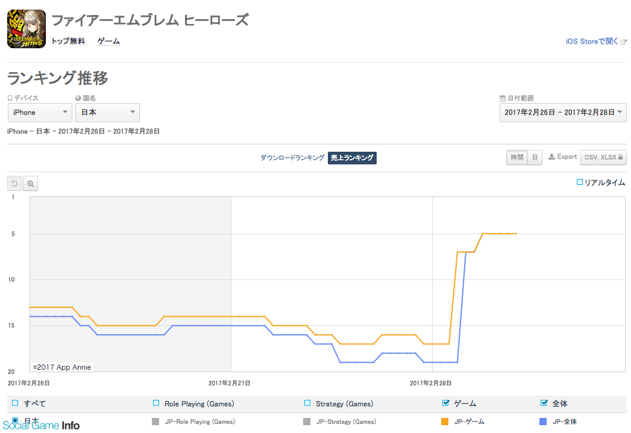The image size is (631, 433).
Task: Click the device icon beside デバイス
Action: tap(10, 98)
